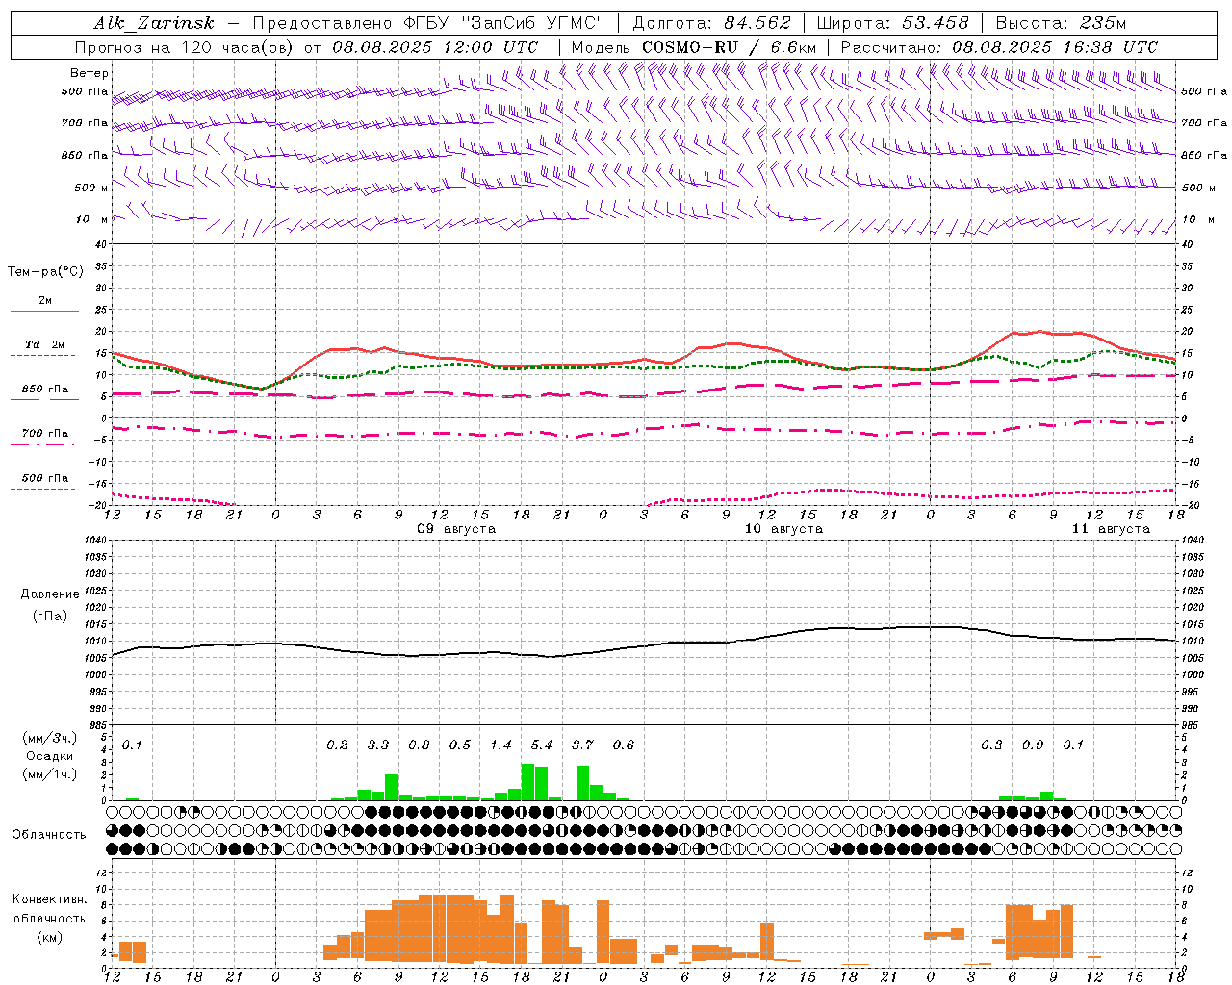1232x985 pixels.
Task: Click the 3.3 three-hour precipitation value
Action: coord(378,745)
